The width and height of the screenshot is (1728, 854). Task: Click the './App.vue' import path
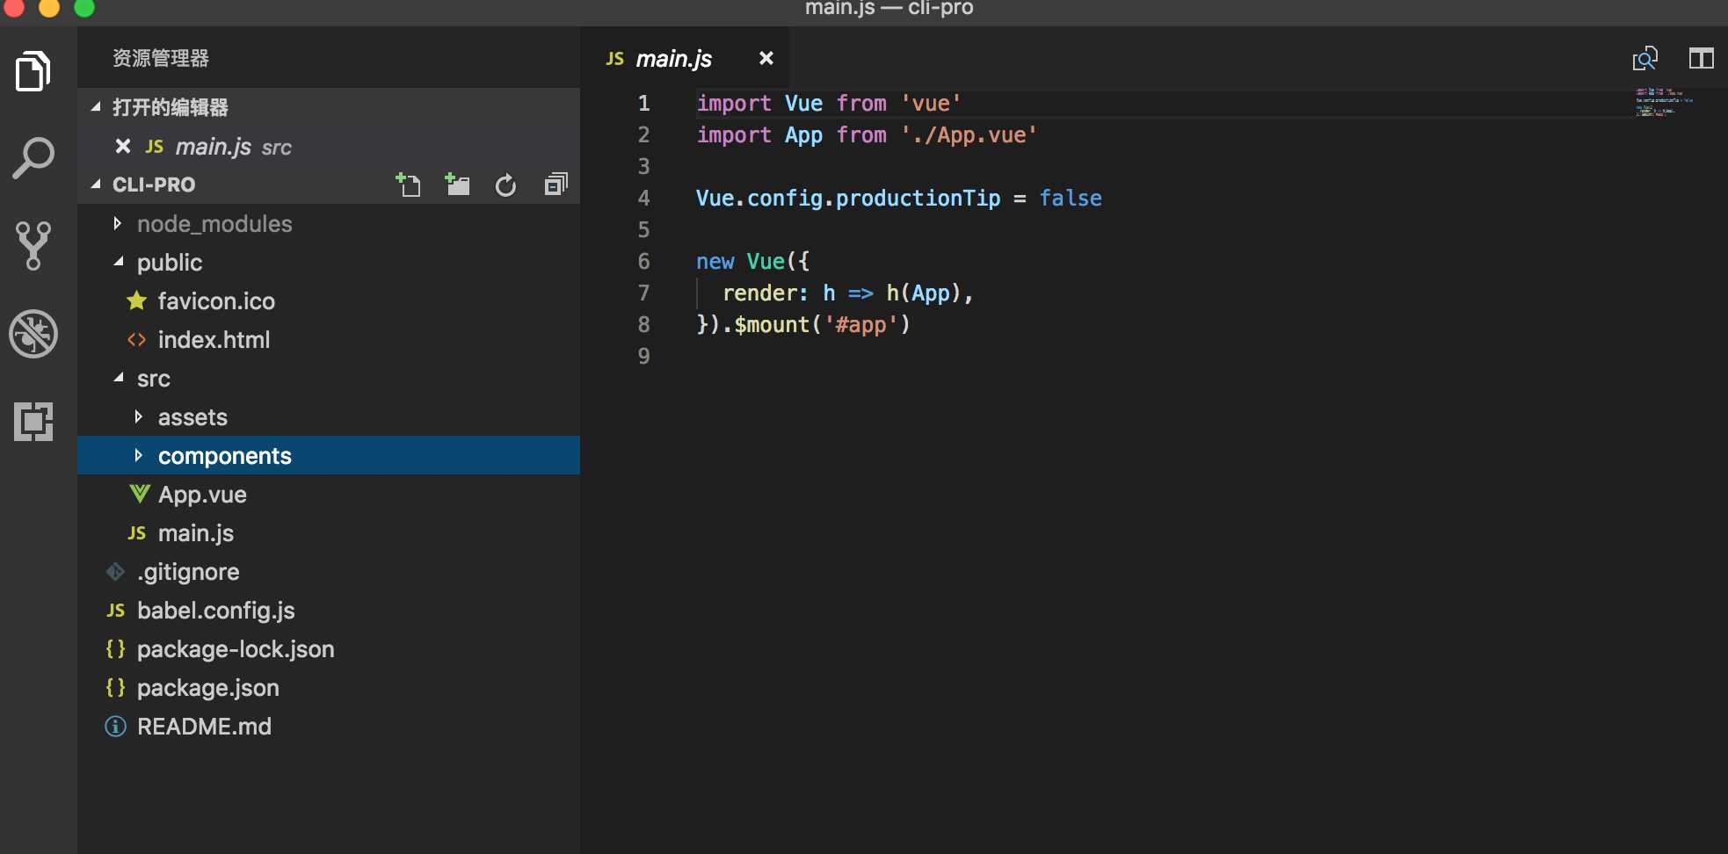click(969, 134)
